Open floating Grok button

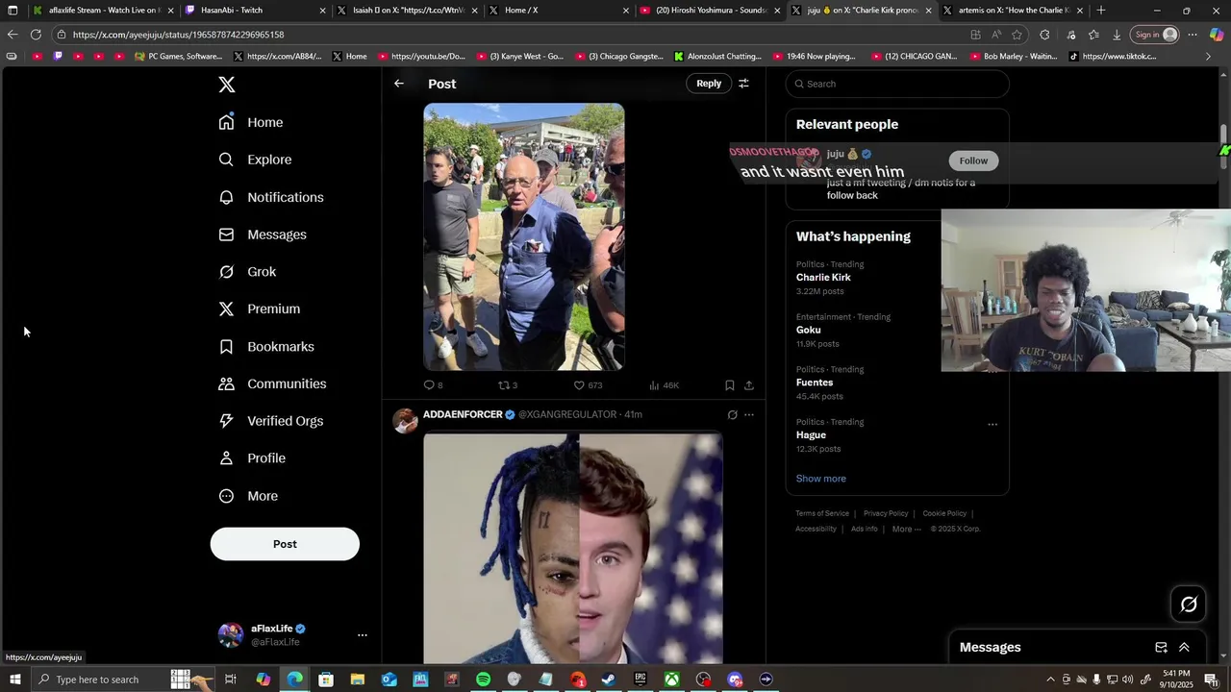click(1189, 605)
